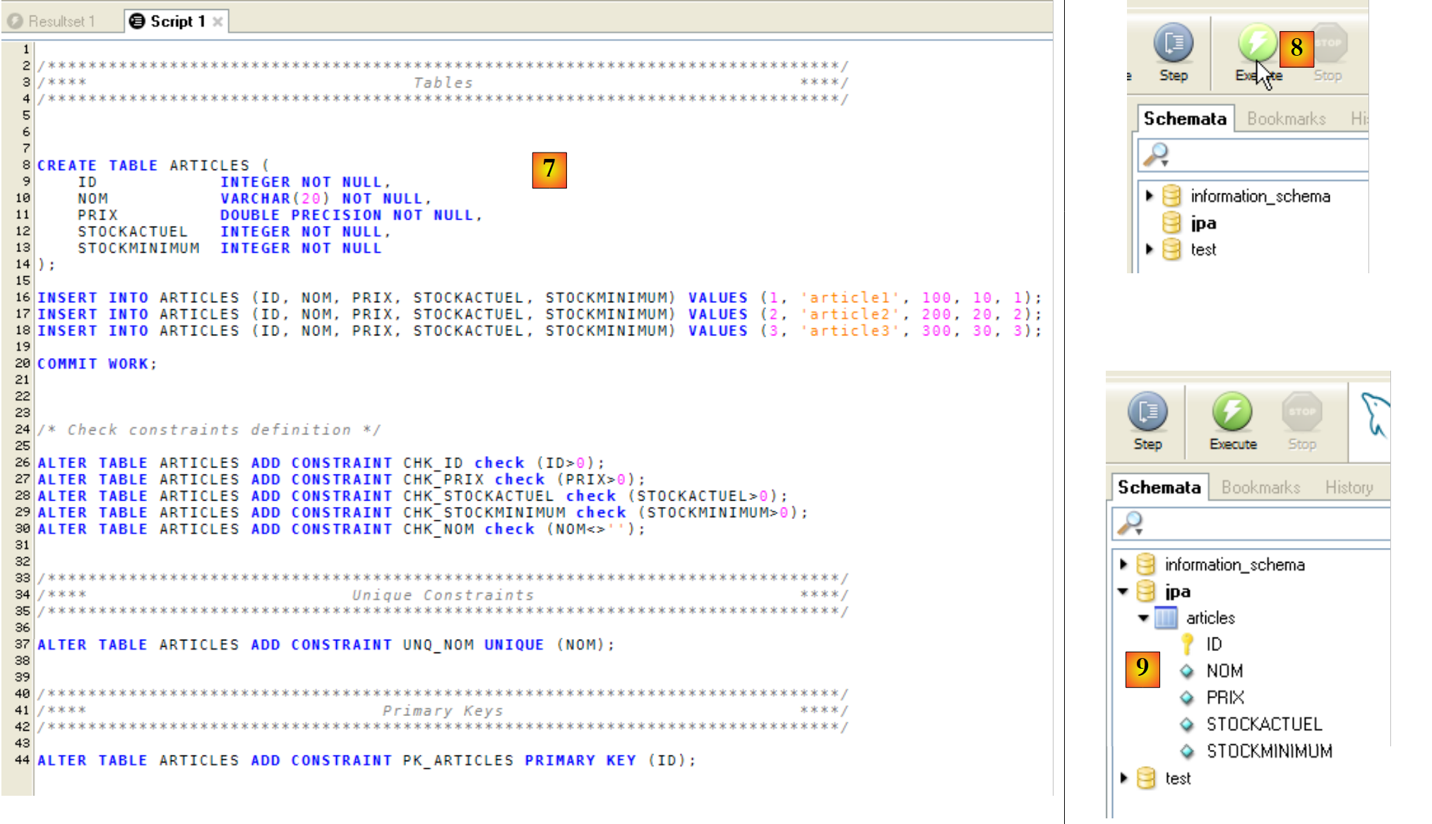Select the jpa schema in upper list
1432x824 pixels.
click(x=1203, y=223)
